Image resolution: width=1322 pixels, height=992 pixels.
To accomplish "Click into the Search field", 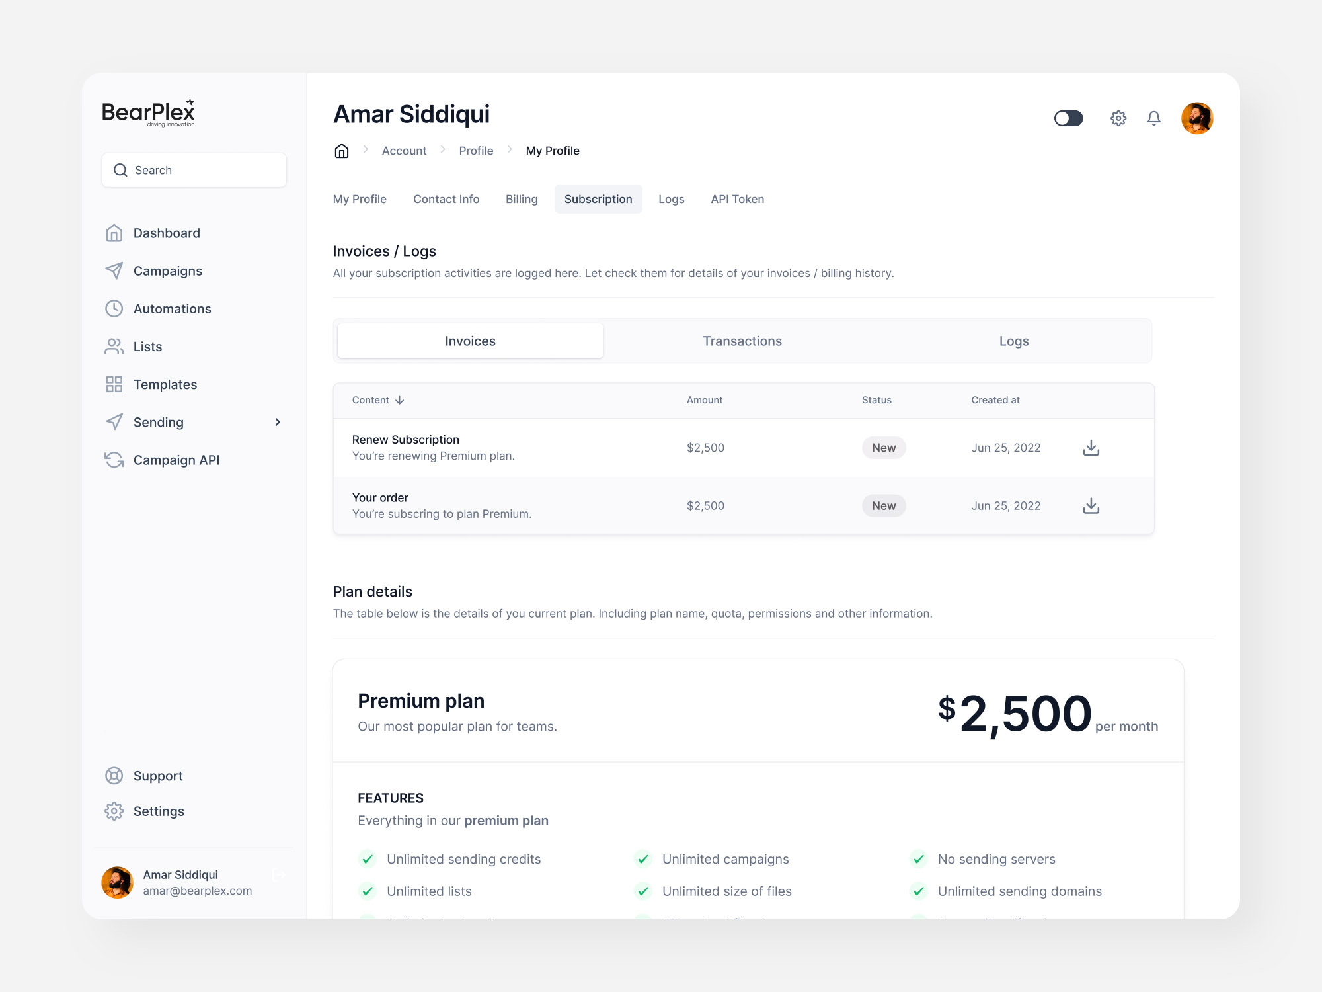I will [x=194, y=170].
